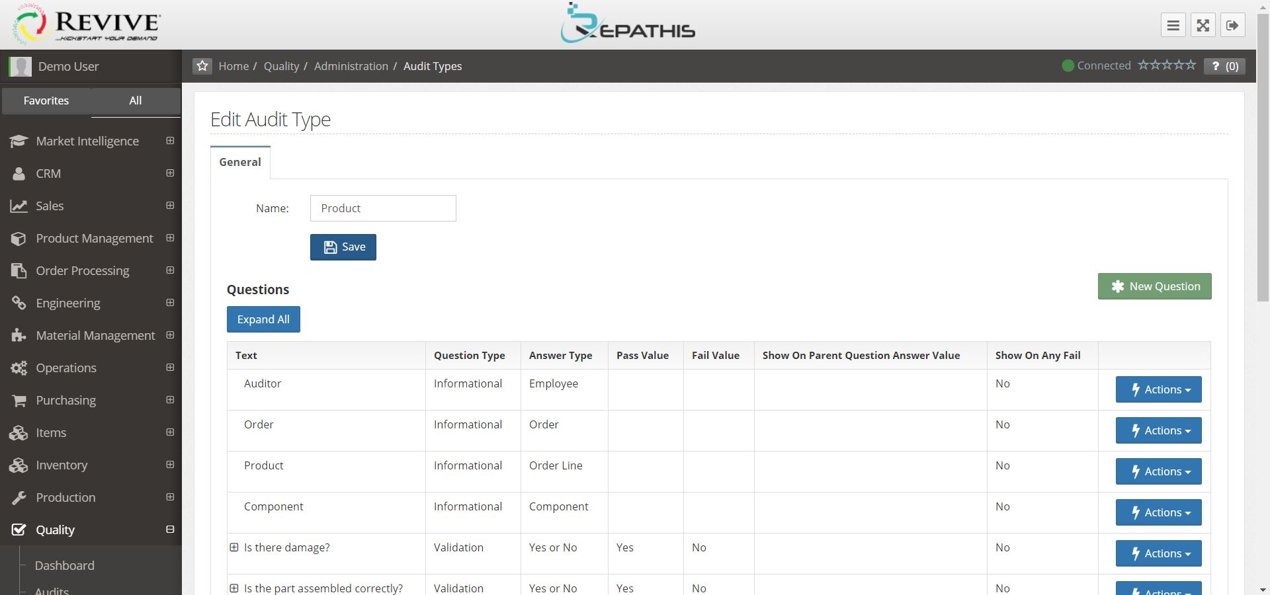
Task: Expand the Market Intelligence menu plus box
Action: coord(170,140)
